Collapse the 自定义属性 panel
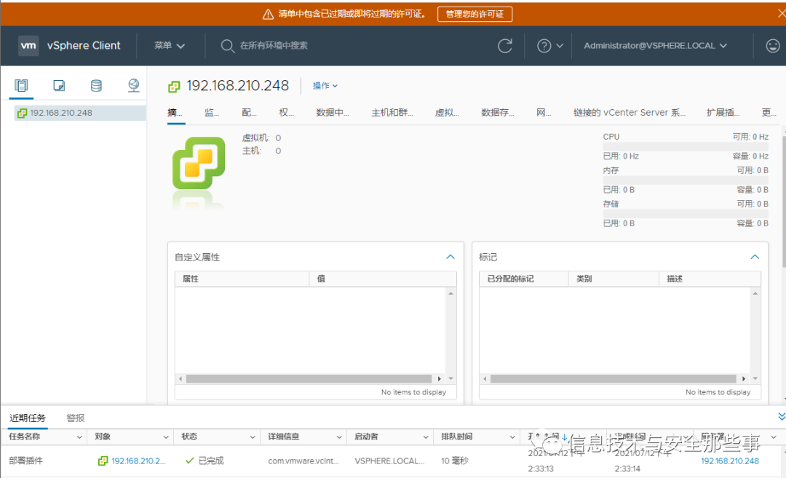 click(450, 257)
